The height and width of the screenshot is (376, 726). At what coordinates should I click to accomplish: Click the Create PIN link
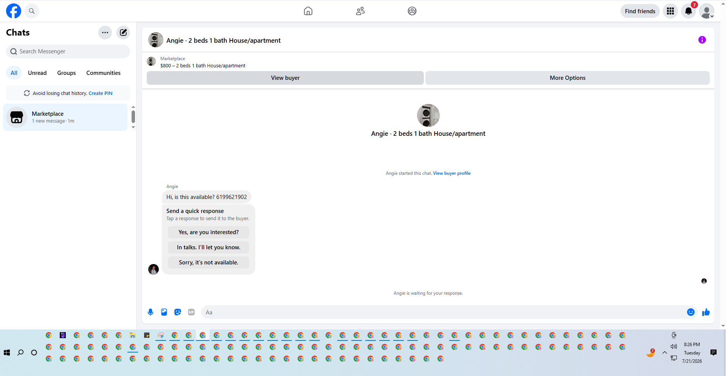[101, 93]
